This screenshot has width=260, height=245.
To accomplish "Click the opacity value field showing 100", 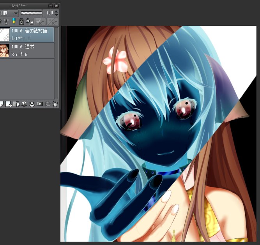I will [x=49, y=13].
